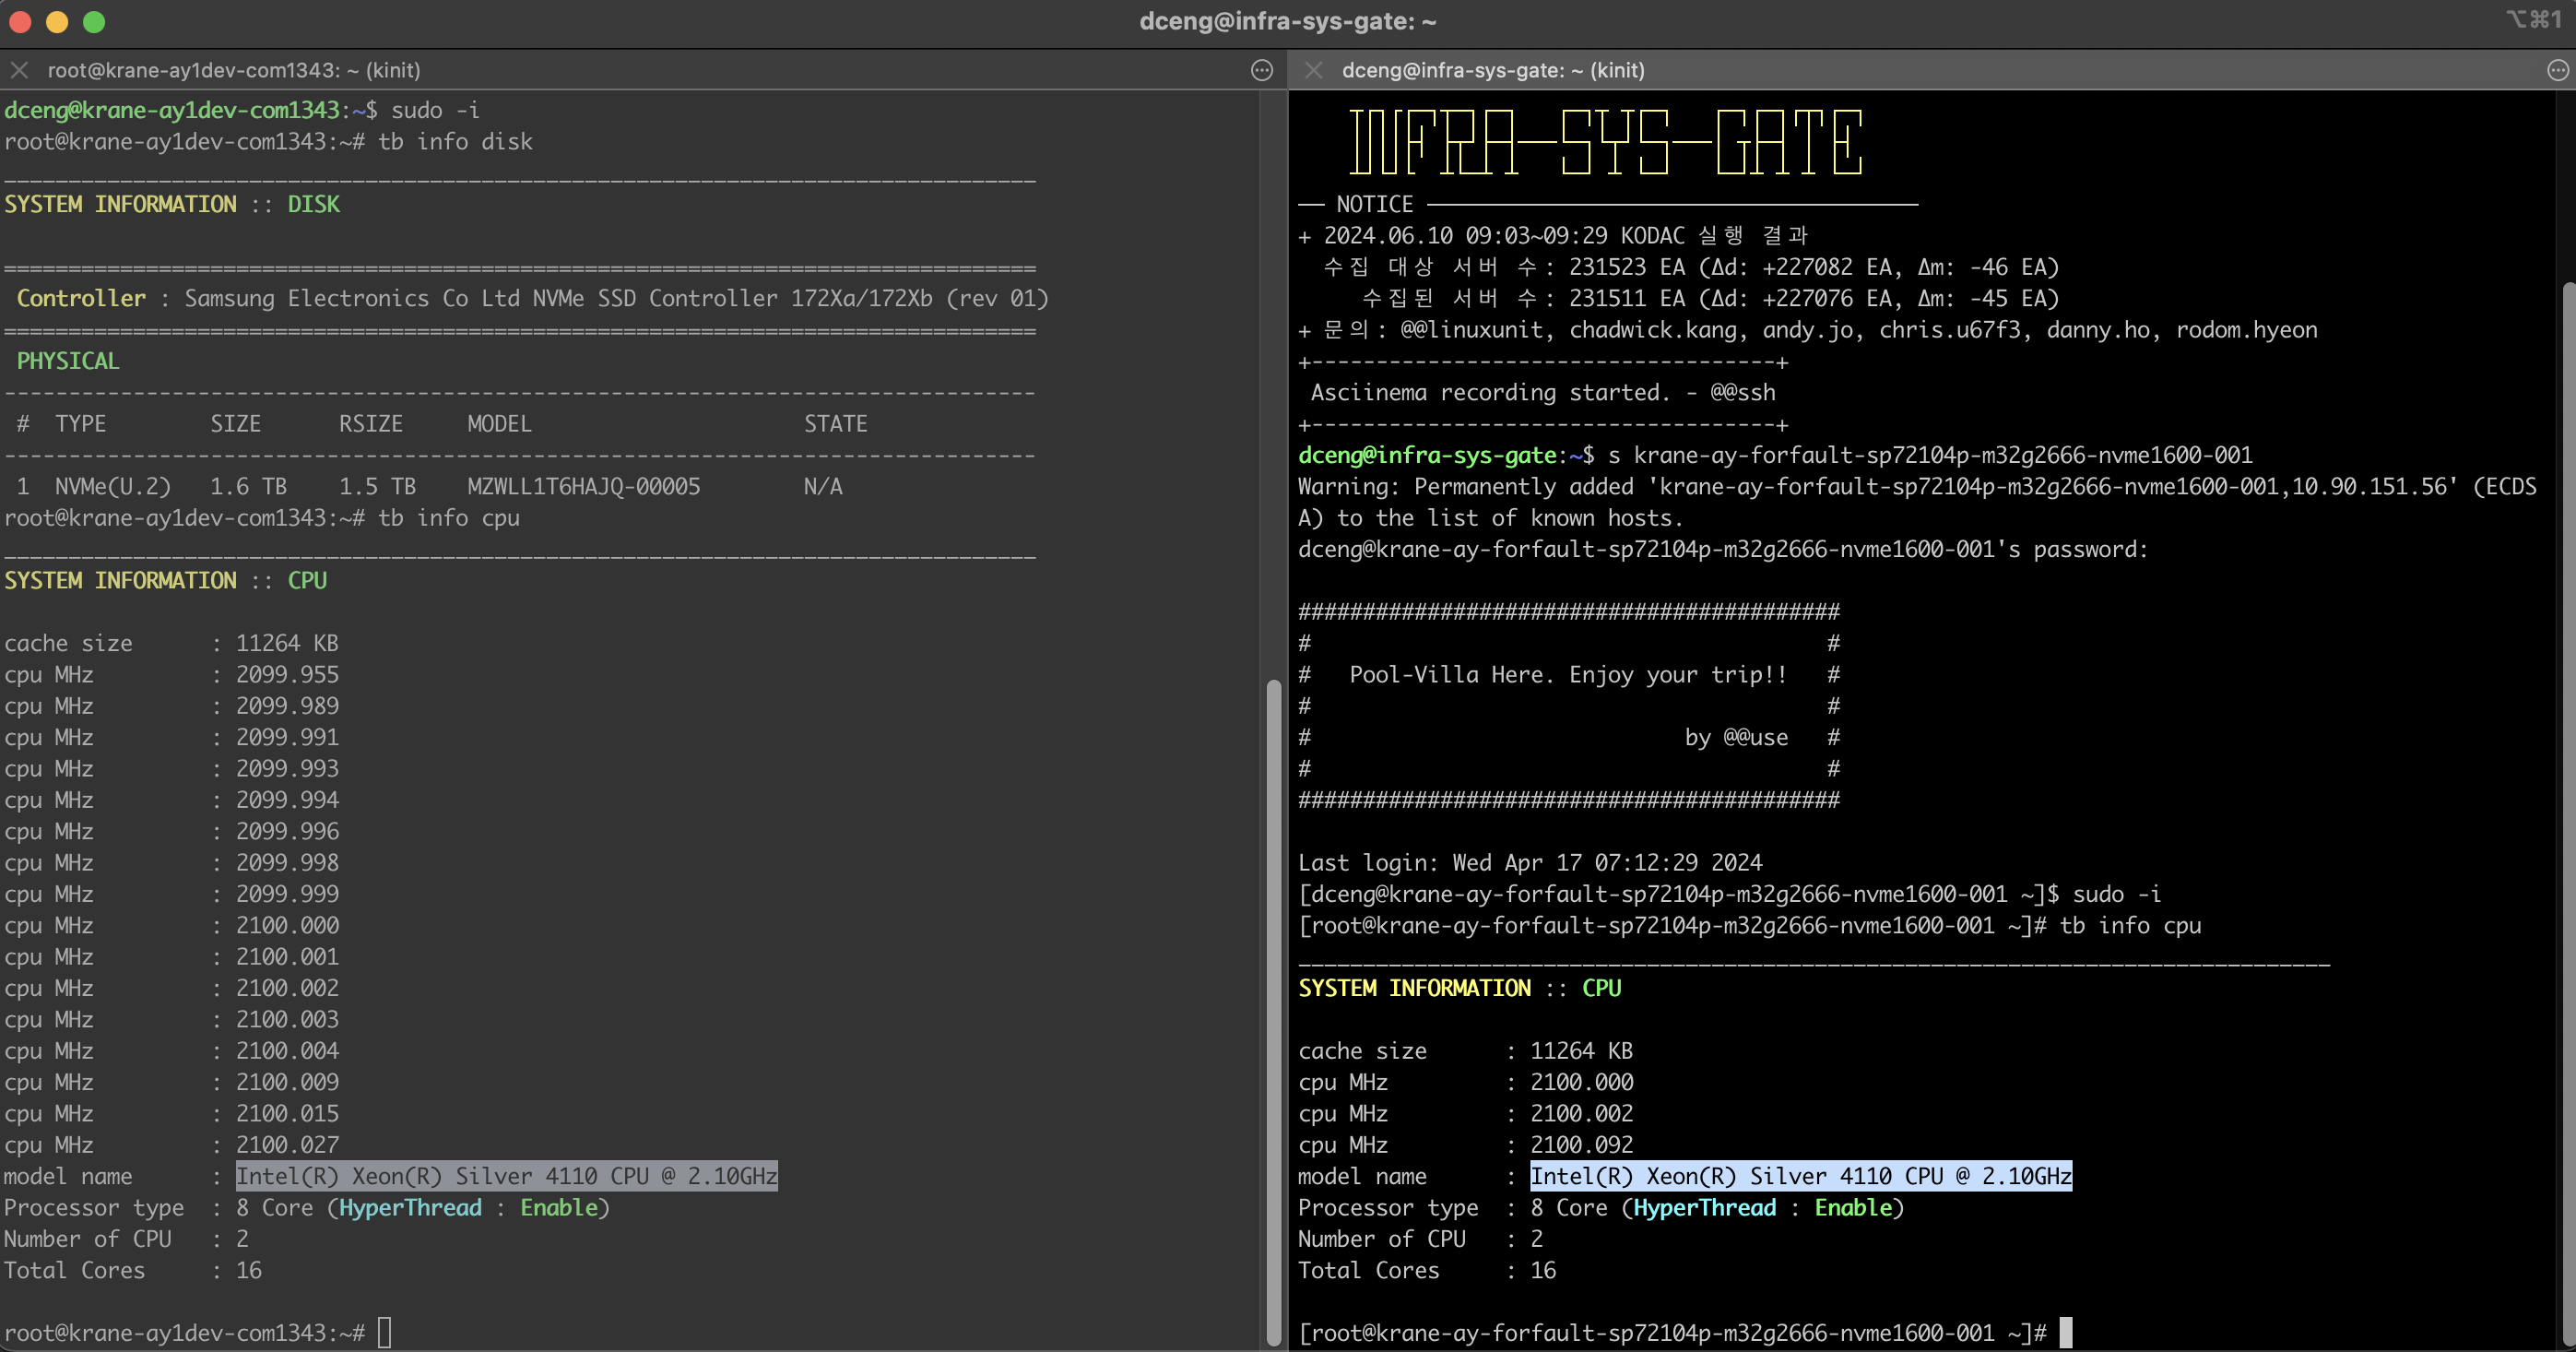Viewport: 2576px width, 1352px height.
Task: Click the red window close button
Action: 20,22
